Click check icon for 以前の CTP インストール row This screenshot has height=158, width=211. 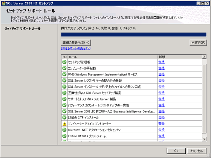point(64,117)
